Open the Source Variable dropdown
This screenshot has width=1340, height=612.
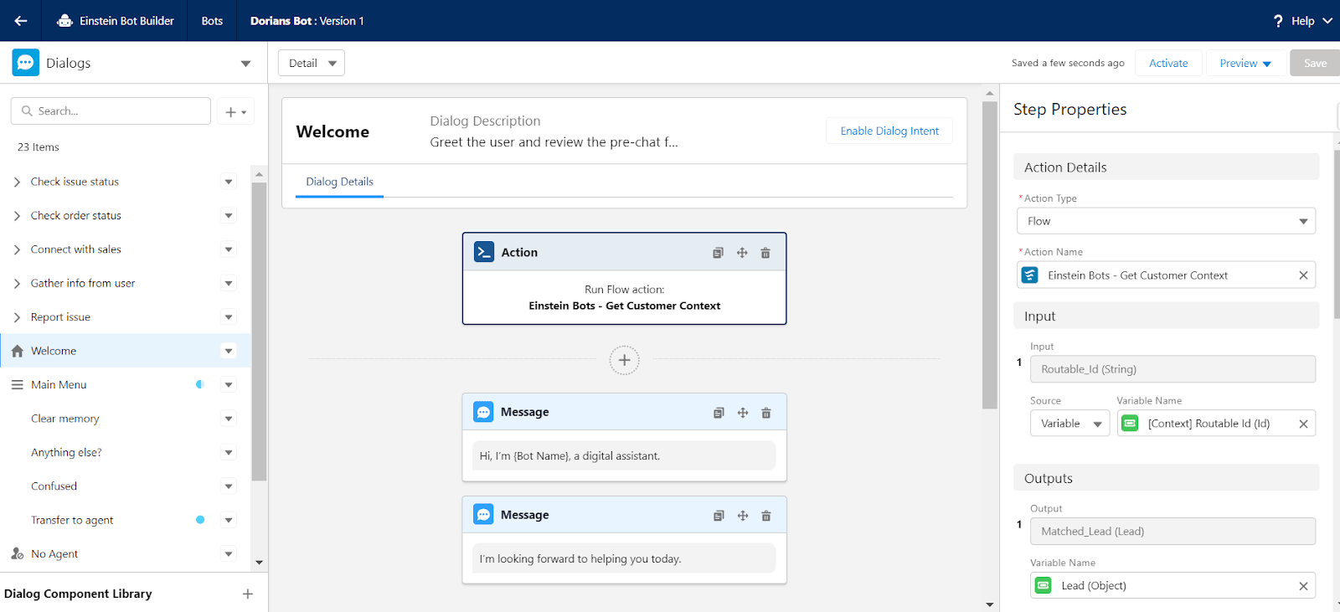coord(1069,424)
